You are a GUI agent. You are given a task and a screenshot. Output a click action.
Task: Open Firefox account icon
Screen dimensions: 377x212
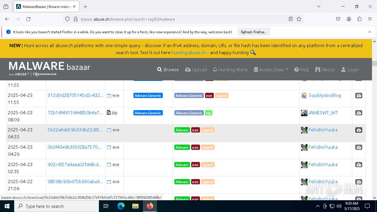(349, 19)
